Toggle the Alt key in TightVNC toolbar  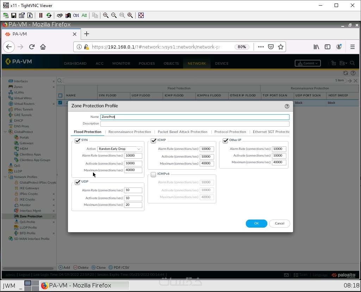point(84,15)
